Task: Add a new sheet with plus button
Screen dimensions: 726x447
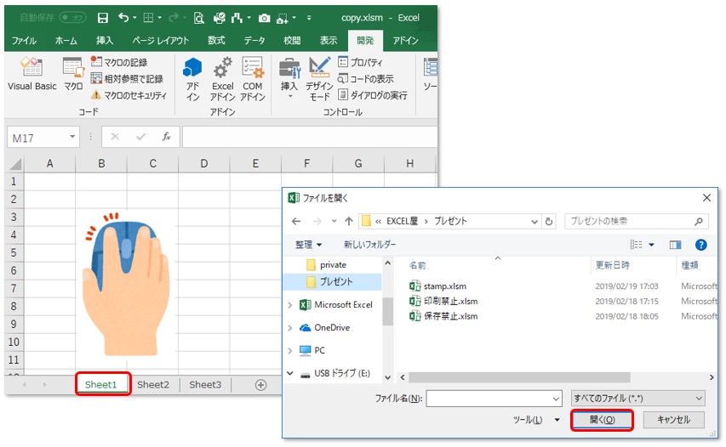Action: click(260, 385)
